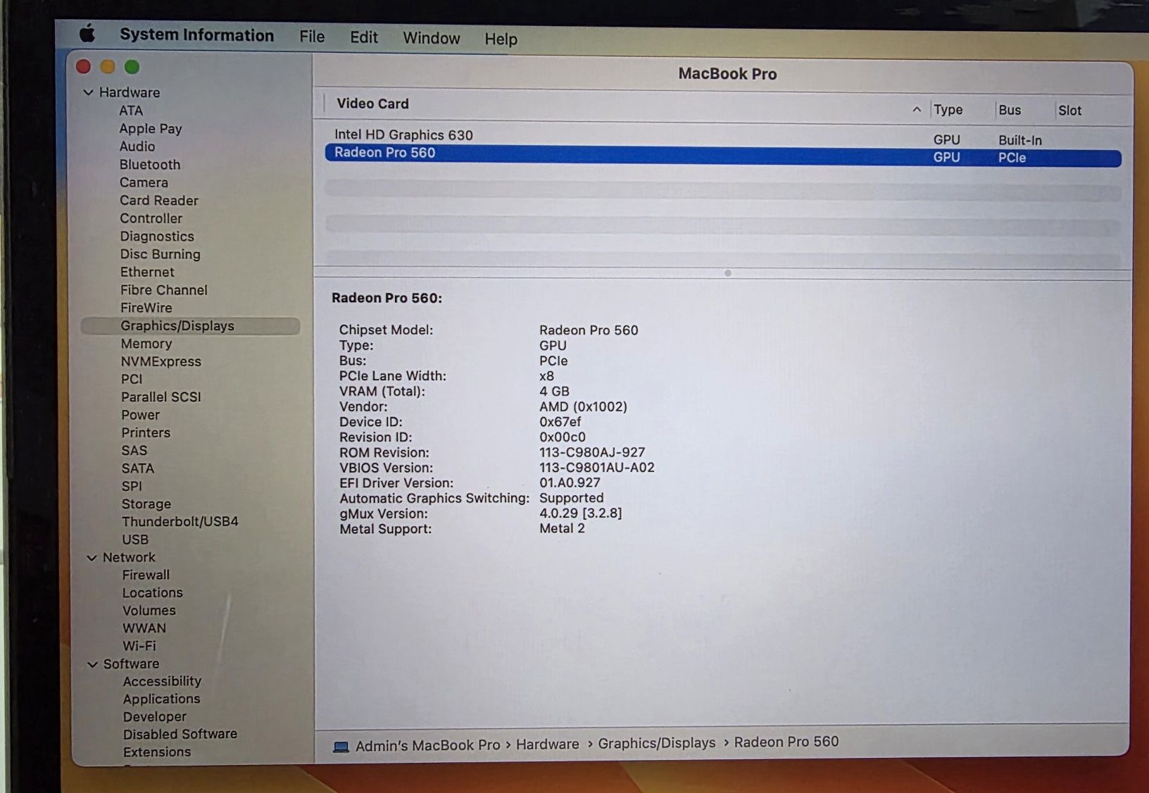This screenshot has width=1149, height=793.
Task: Select SAS in the sidebar
Action: [134, 451]
